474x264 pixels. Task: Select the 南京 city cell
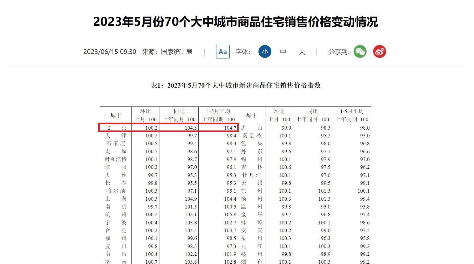coord(116,207)
